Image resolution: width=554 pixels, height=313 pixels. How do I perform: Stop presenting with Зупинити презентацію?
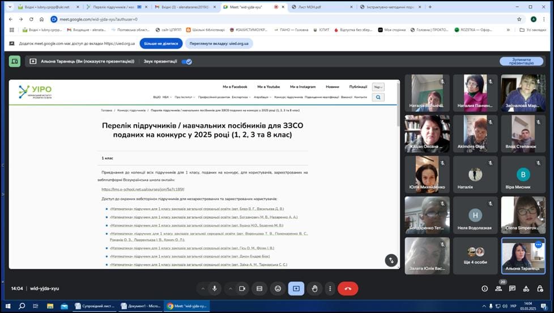tap(522, 62)
